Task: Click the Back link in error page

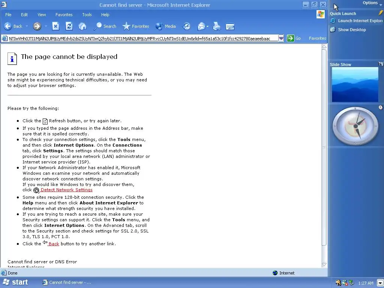Action: 54,244
